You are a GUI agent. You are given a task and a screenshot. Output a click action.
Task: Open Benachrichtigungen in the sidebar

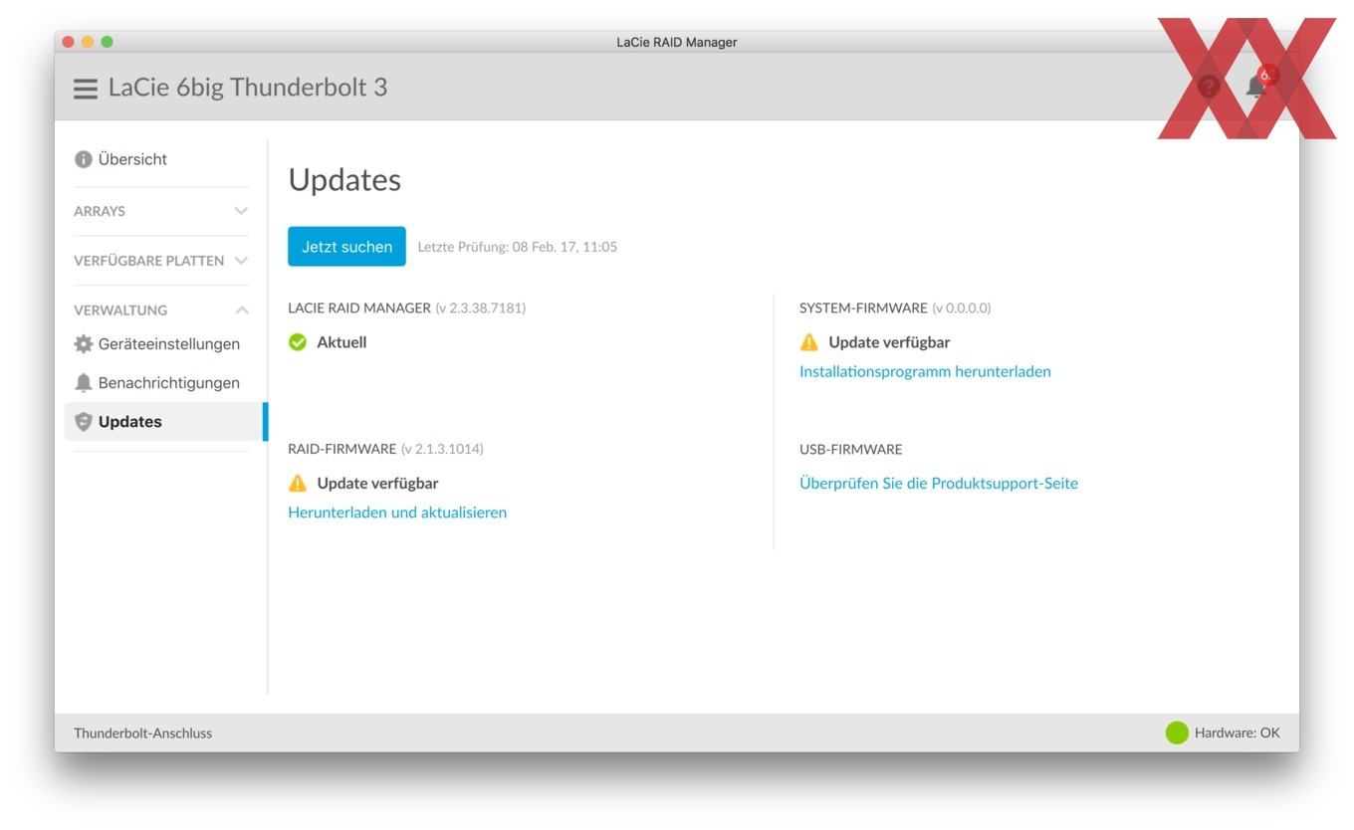click(157, 383)
